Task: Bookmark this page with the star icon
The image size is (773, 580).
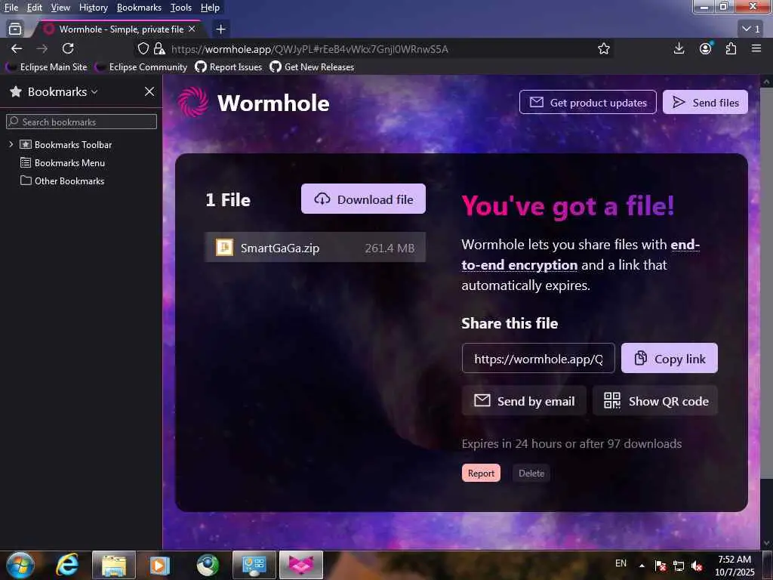Action: 604,48
